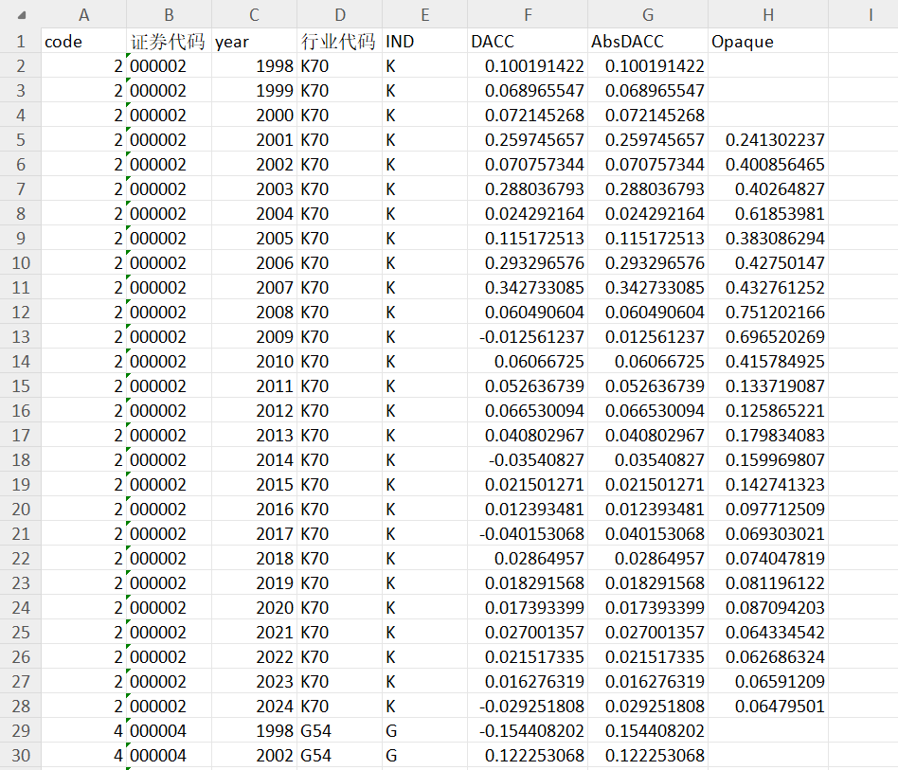Select year cell 1998 in row 2
The image size is (898, 770).
point(254,66)
